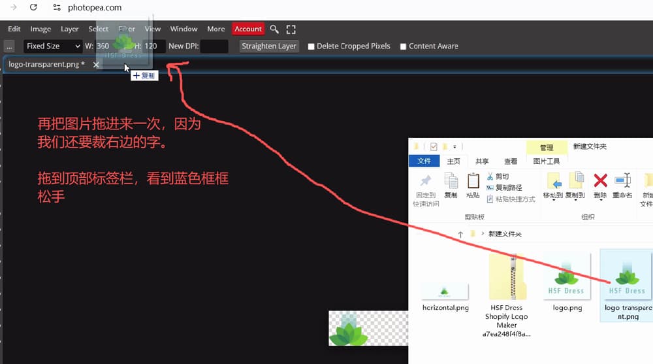Open the 文件 tab in Explorer
Screen dimensions: 653x364
tap(424, 161)
